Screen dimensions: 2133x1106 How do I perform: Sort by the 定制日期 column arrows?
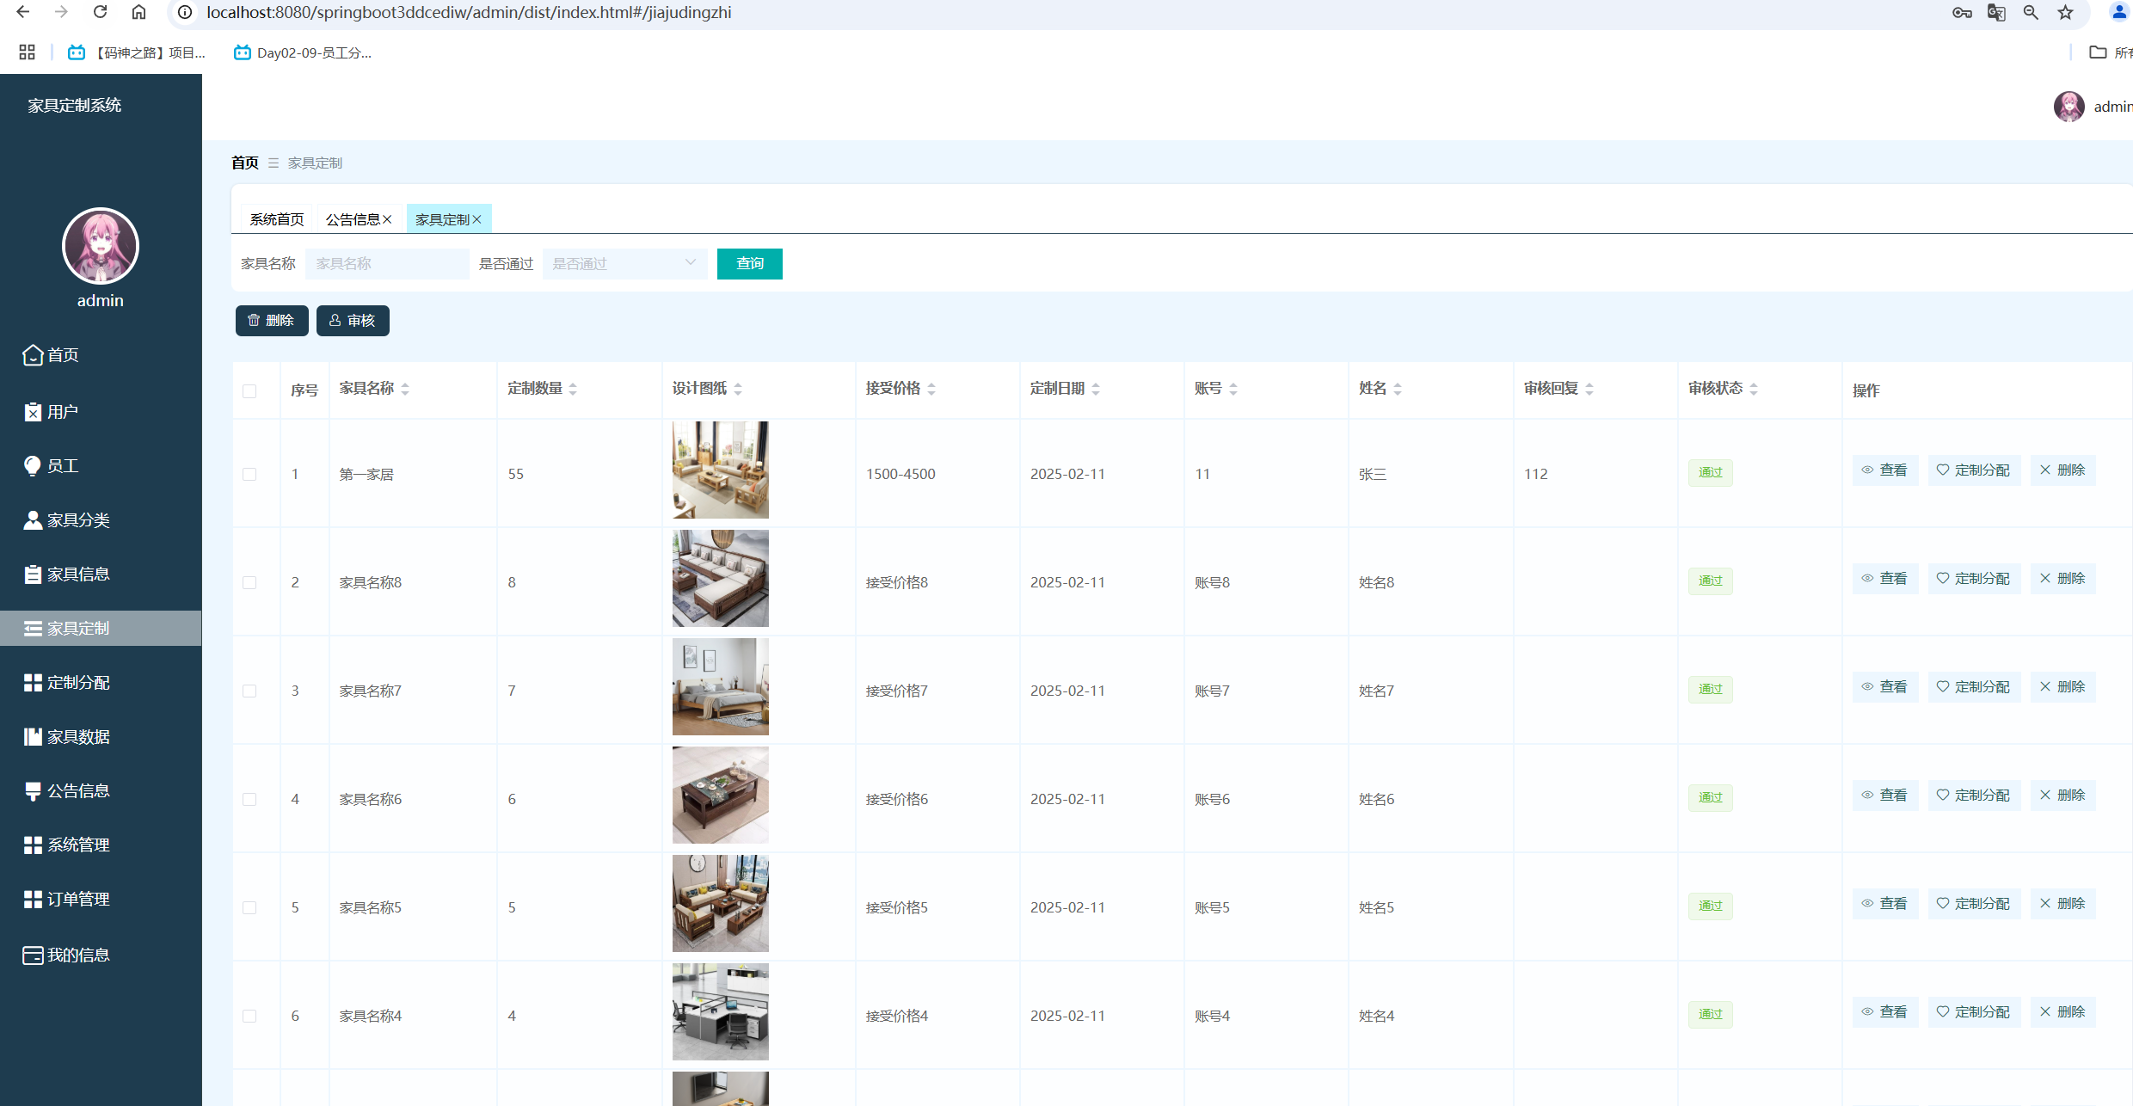tap(1096, 390)
